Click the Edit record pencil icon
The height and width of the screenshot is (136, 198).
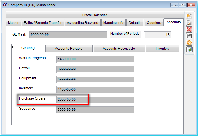(x=189, y=23)
